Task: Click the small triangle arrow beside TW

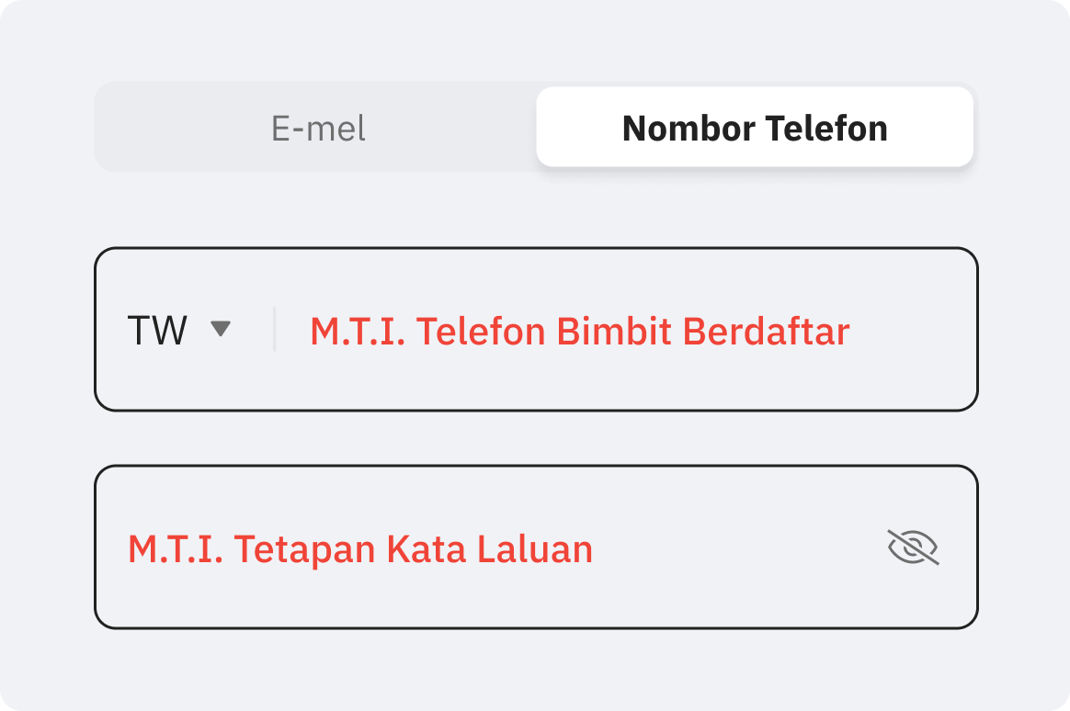Action: click(220, 329)
